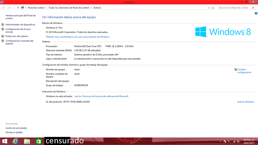Click the network signal bars tray icon
Screen dimensions: 258x145
tap(234, 141)
